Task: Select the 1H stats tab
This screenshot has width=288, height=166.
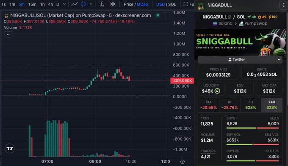Action: (x=230, y=105)
